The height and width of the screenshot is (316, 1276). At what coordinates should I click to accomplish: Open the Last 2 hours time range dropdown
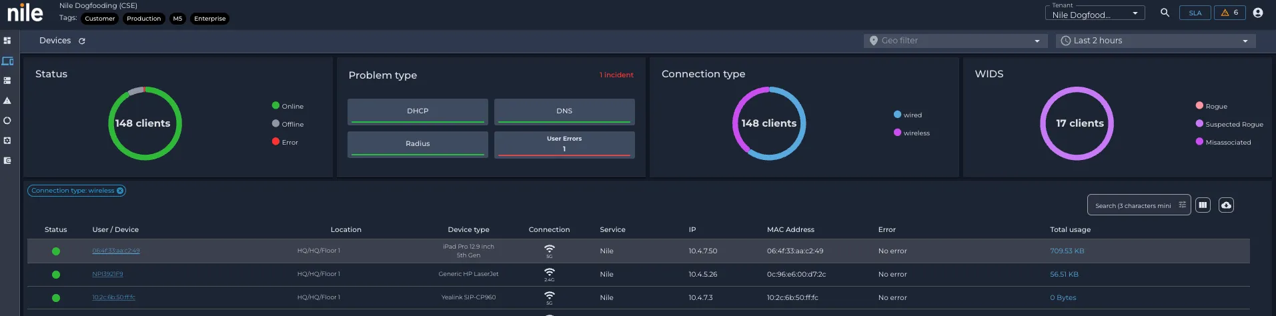(1155, 41)
